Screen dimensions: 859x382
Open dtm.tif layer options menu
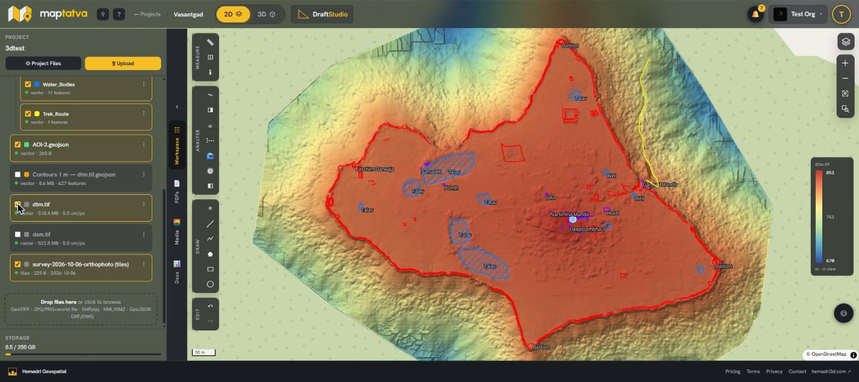click(x=144, y=205)
